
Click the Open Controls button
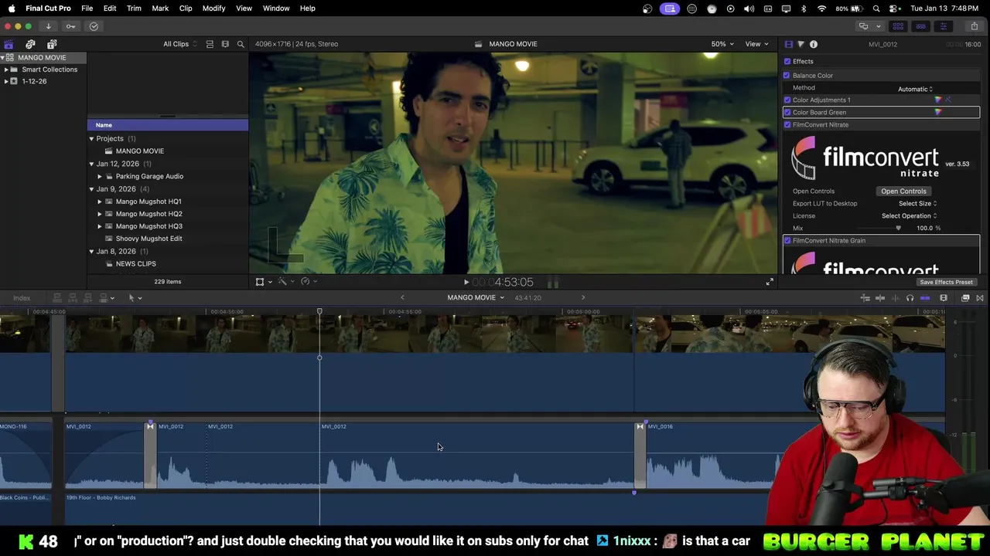click(903, 191)
